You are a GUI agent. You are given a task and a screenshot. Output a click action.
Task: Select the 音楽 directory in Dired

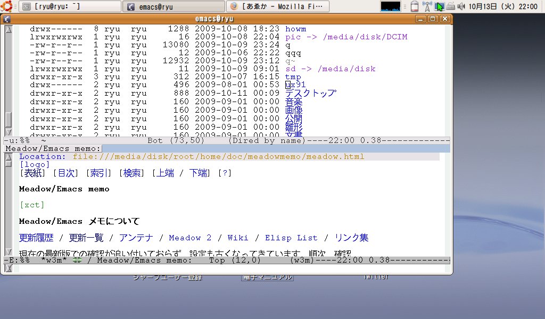[x=294, y=102]
